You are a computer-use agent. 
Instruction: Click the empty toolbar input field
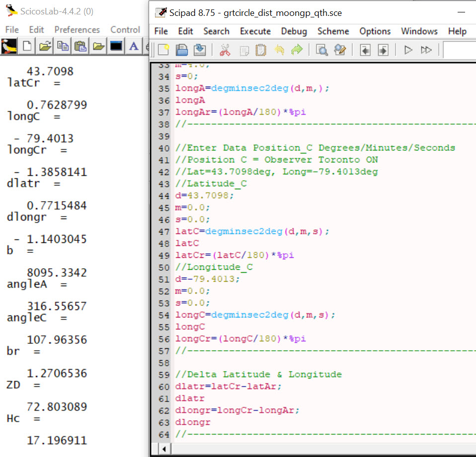[x=460, y=50]
